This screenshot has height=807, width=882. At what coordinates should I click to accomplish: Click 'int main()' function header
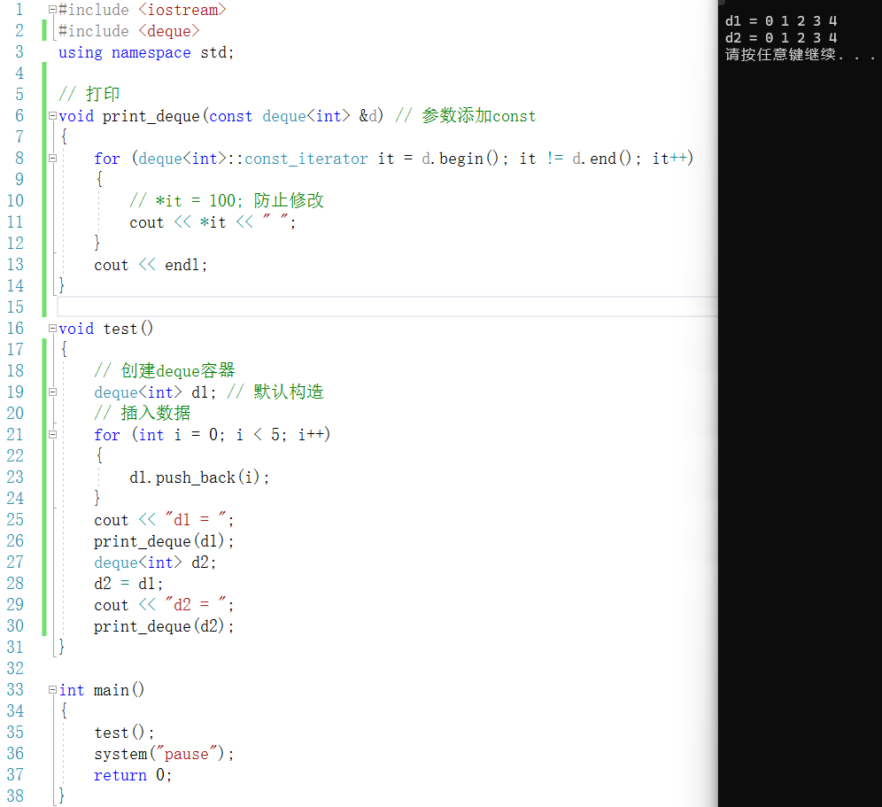[x=102, y=690]
